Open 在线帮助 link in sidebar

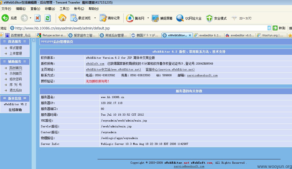15,110
